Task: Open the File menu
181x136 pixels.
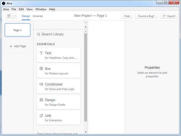Action: pos(14,9)
